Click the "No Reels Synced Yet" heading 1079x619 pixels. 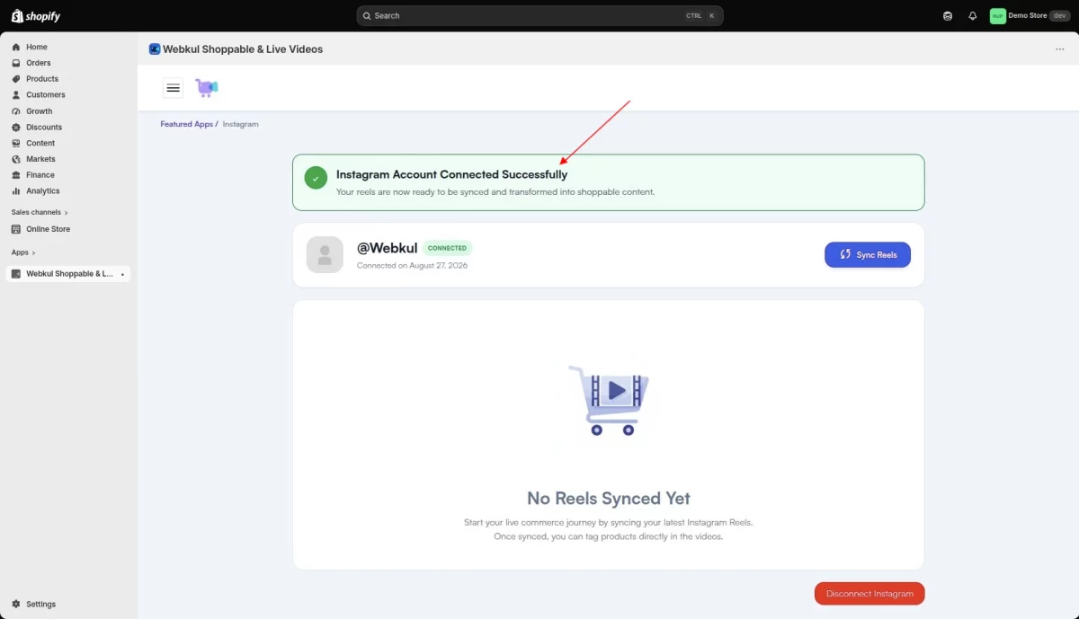pos(609,499)
